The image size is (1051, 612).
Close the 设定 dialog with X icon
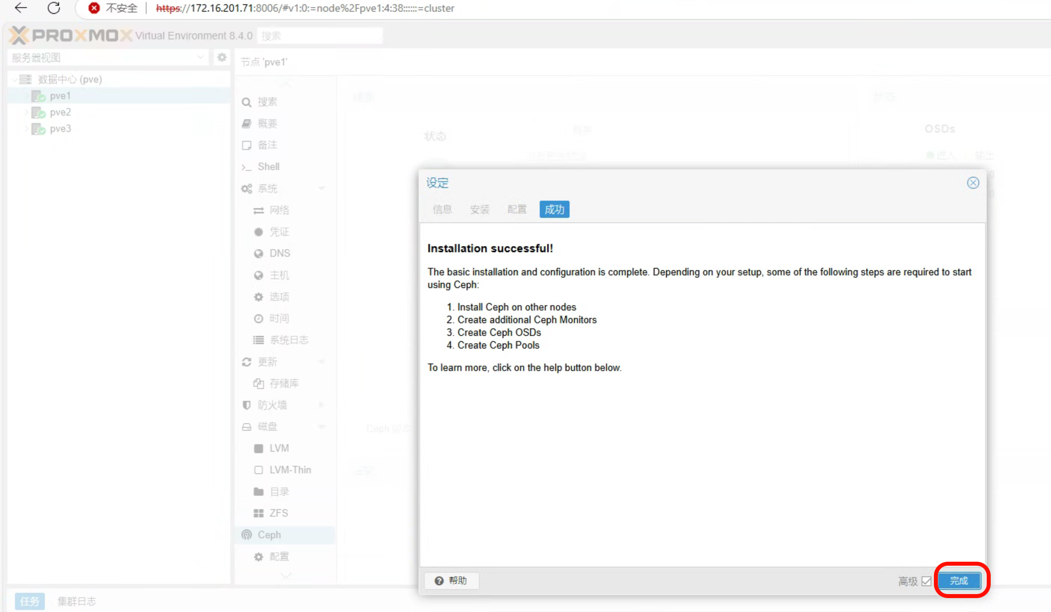pos(973,183)
